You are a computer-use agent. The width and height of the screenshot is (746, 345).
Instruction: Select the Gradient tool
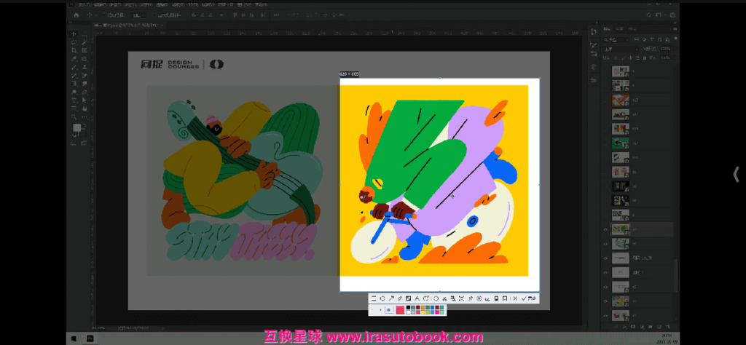[74, 84]
